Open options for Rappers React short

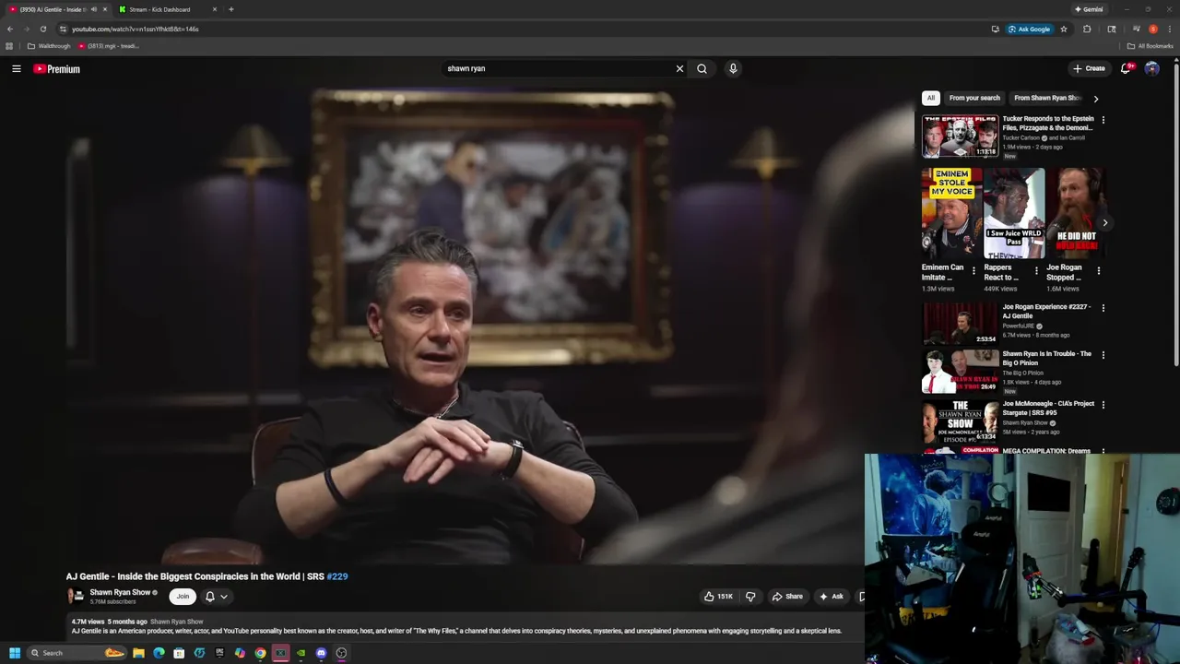(1035, 271)
